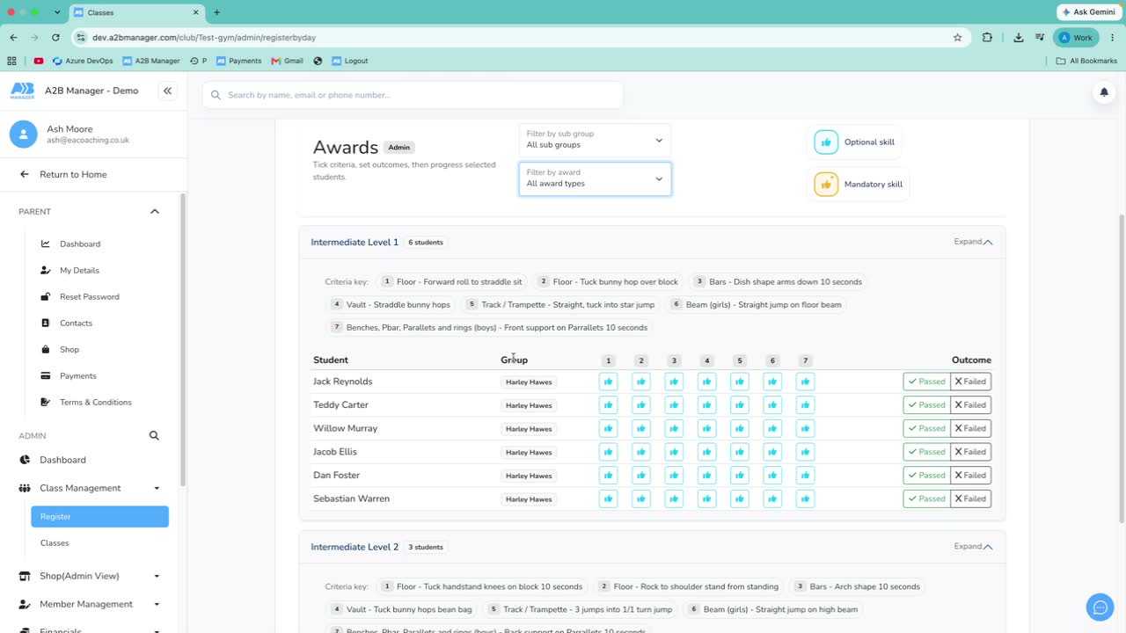Focus the name, email or phone search field

[413, 95]
